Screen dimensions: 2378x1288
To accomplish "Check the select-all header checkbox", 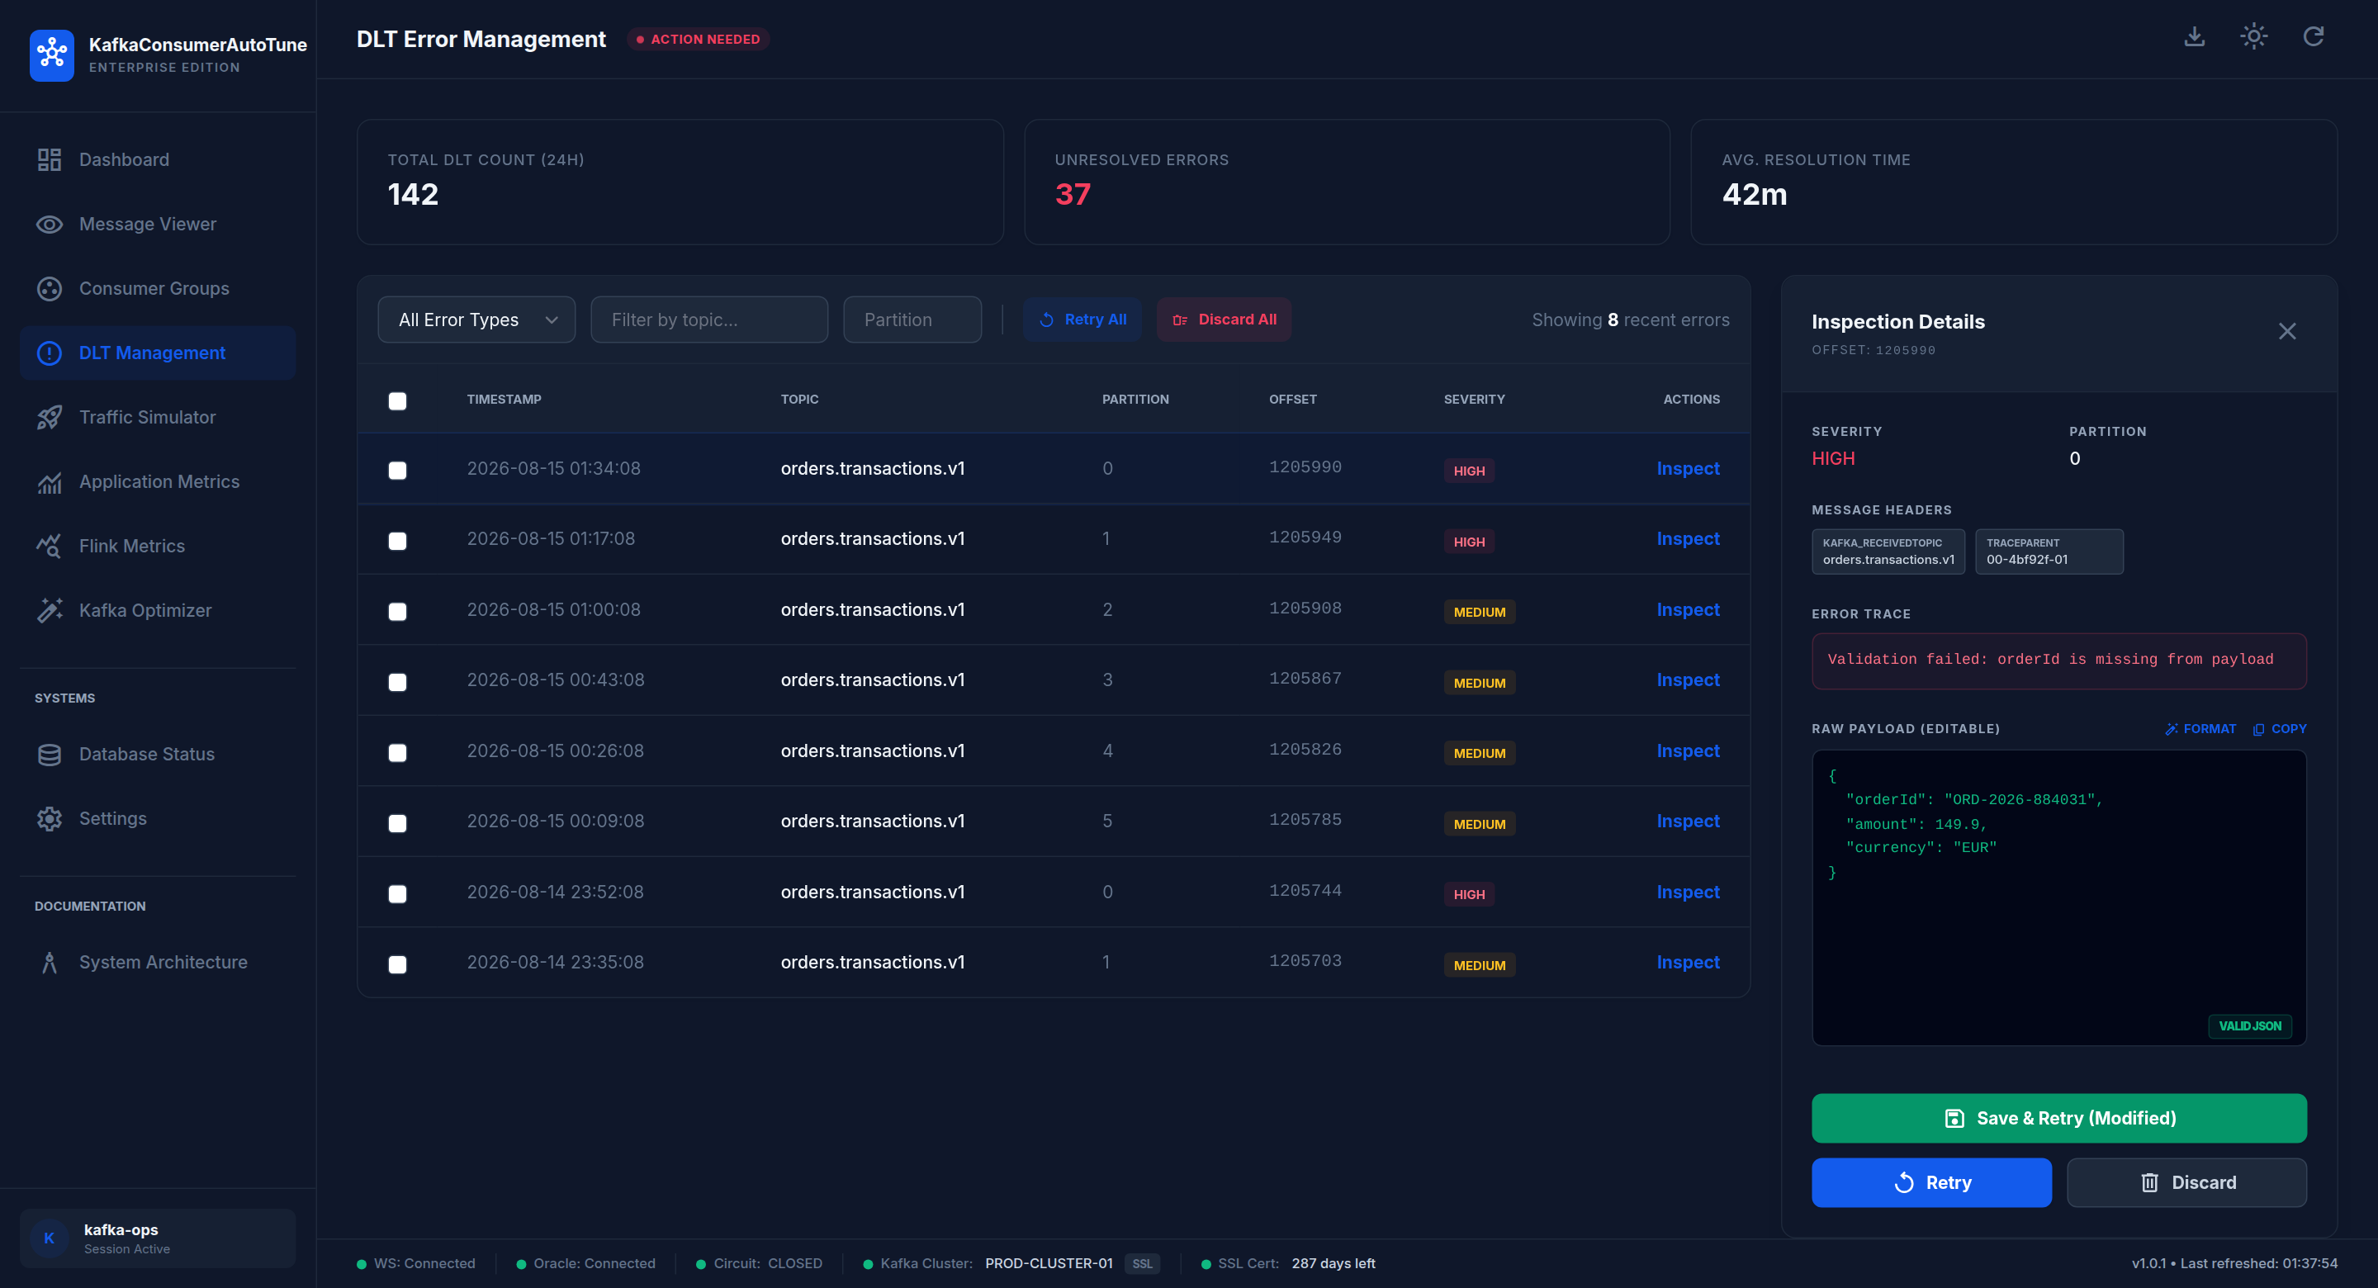I will [x=397, y=400].
